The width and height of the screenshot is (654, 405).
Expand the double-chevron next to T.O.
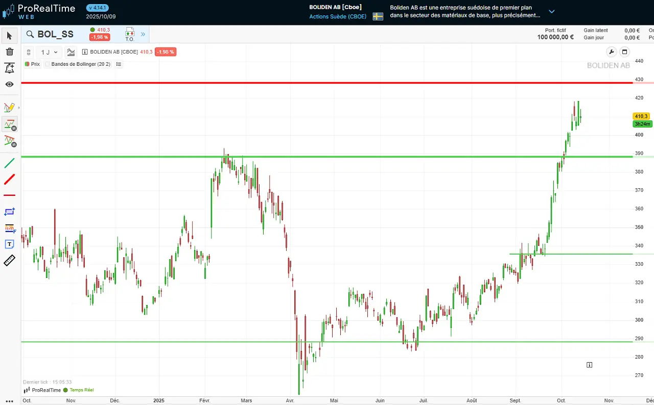[x=143, y=34]
